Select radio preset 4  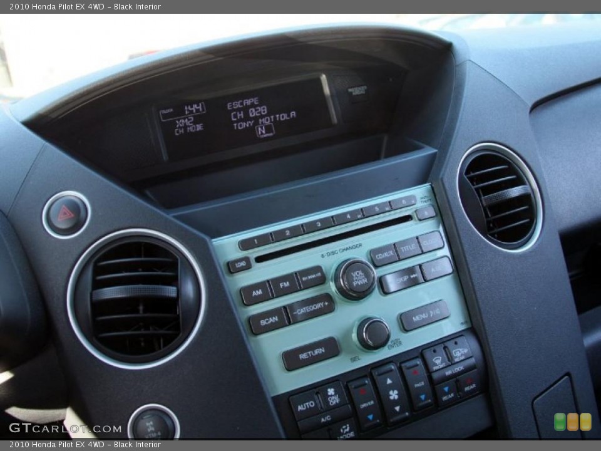[x=347, y=217]
